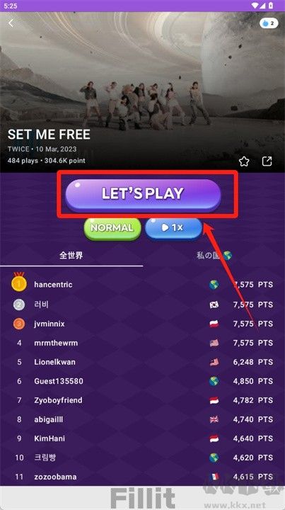Go back using the top-left arrow
The image size is (285, 510).
tap(11, 23)
